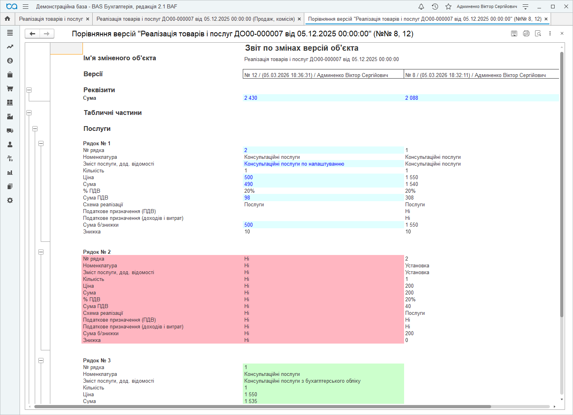573x415 pixels.
Task: Click the notifications bell icon
Action: 421,6
